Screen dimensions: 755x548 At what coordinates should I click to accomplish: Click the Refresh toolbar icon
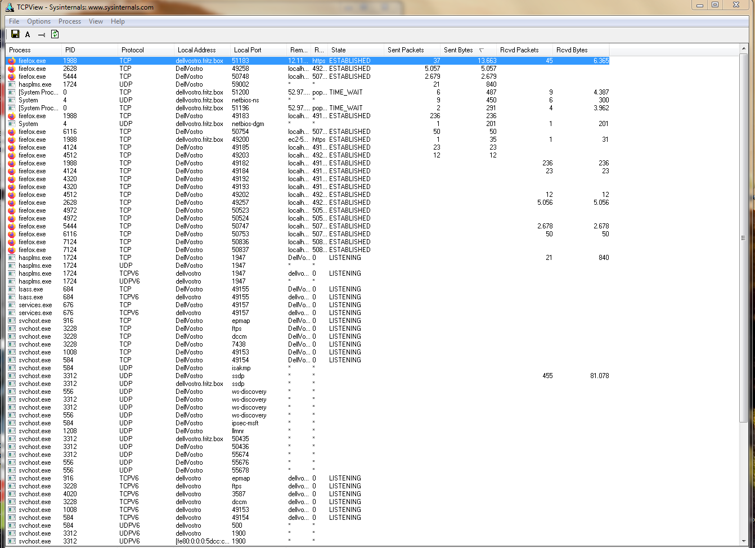click(x=55, y=34)
